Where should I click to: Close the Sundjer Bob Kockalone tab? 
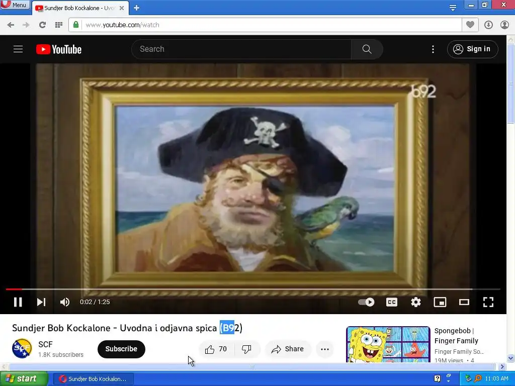click(122, 8)
